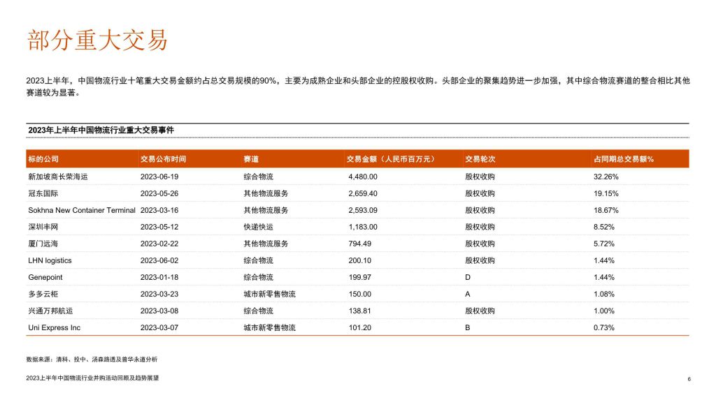Click percentage cell 18.67%

[x=606, y=210]
